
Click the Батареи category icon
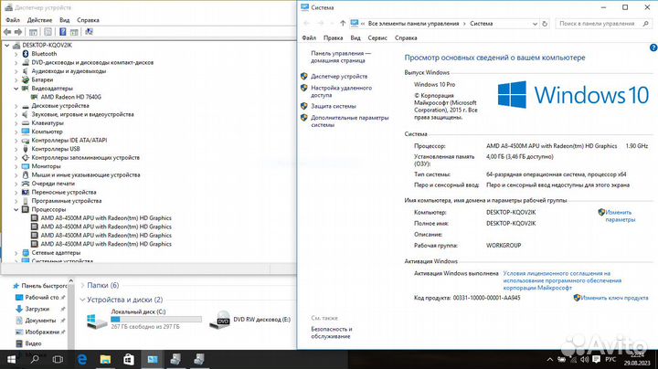coord(26,79)
